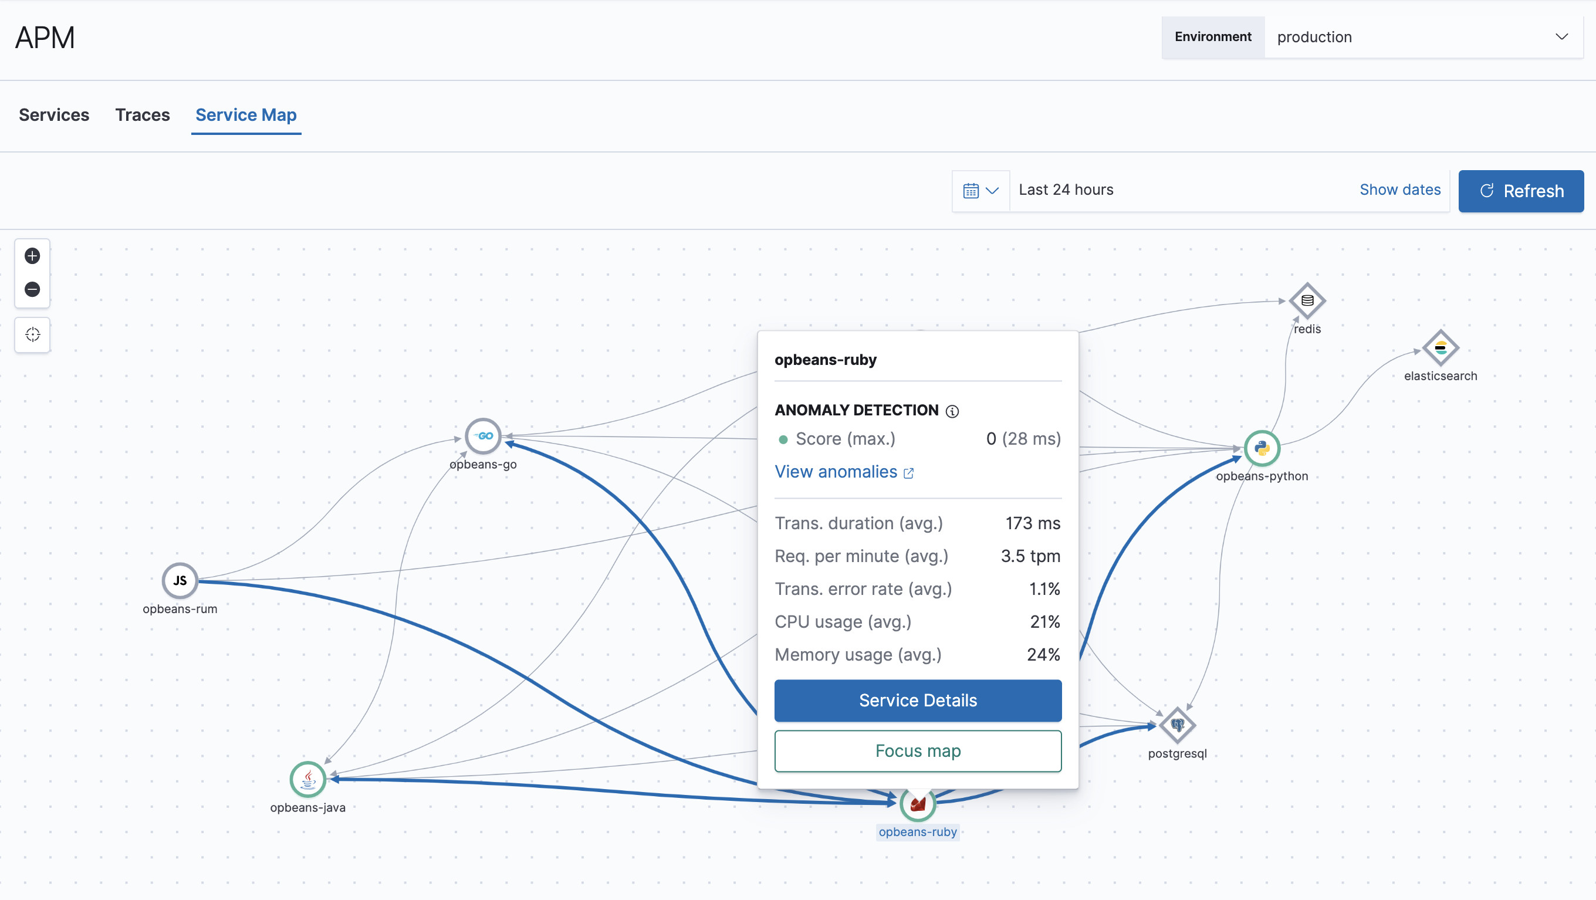Screen dimensions: 1596x900
Task: Open the calendar quick-select date picker
Action: tap(980, 190)
